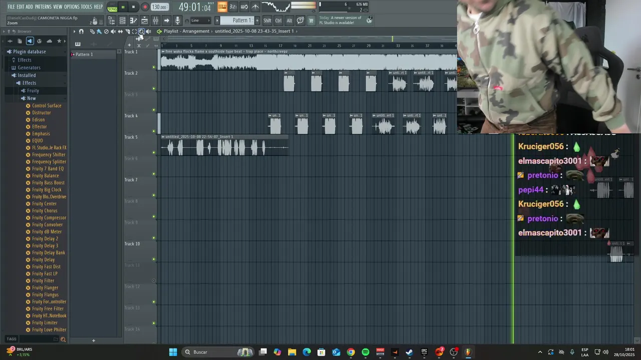Switch browser to the cloud tab icon
The height and width of the screenshot is (360, 641).
(49, 41)
